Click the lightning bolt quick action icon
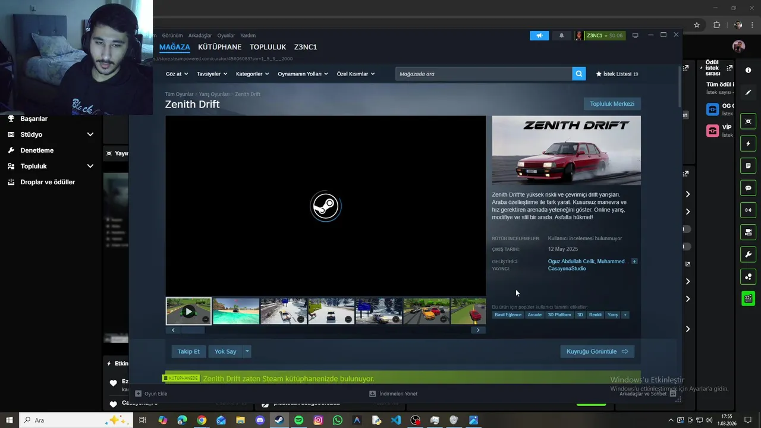Image resolution: width=761 pixels, height=428 pixels. point(748,143)
